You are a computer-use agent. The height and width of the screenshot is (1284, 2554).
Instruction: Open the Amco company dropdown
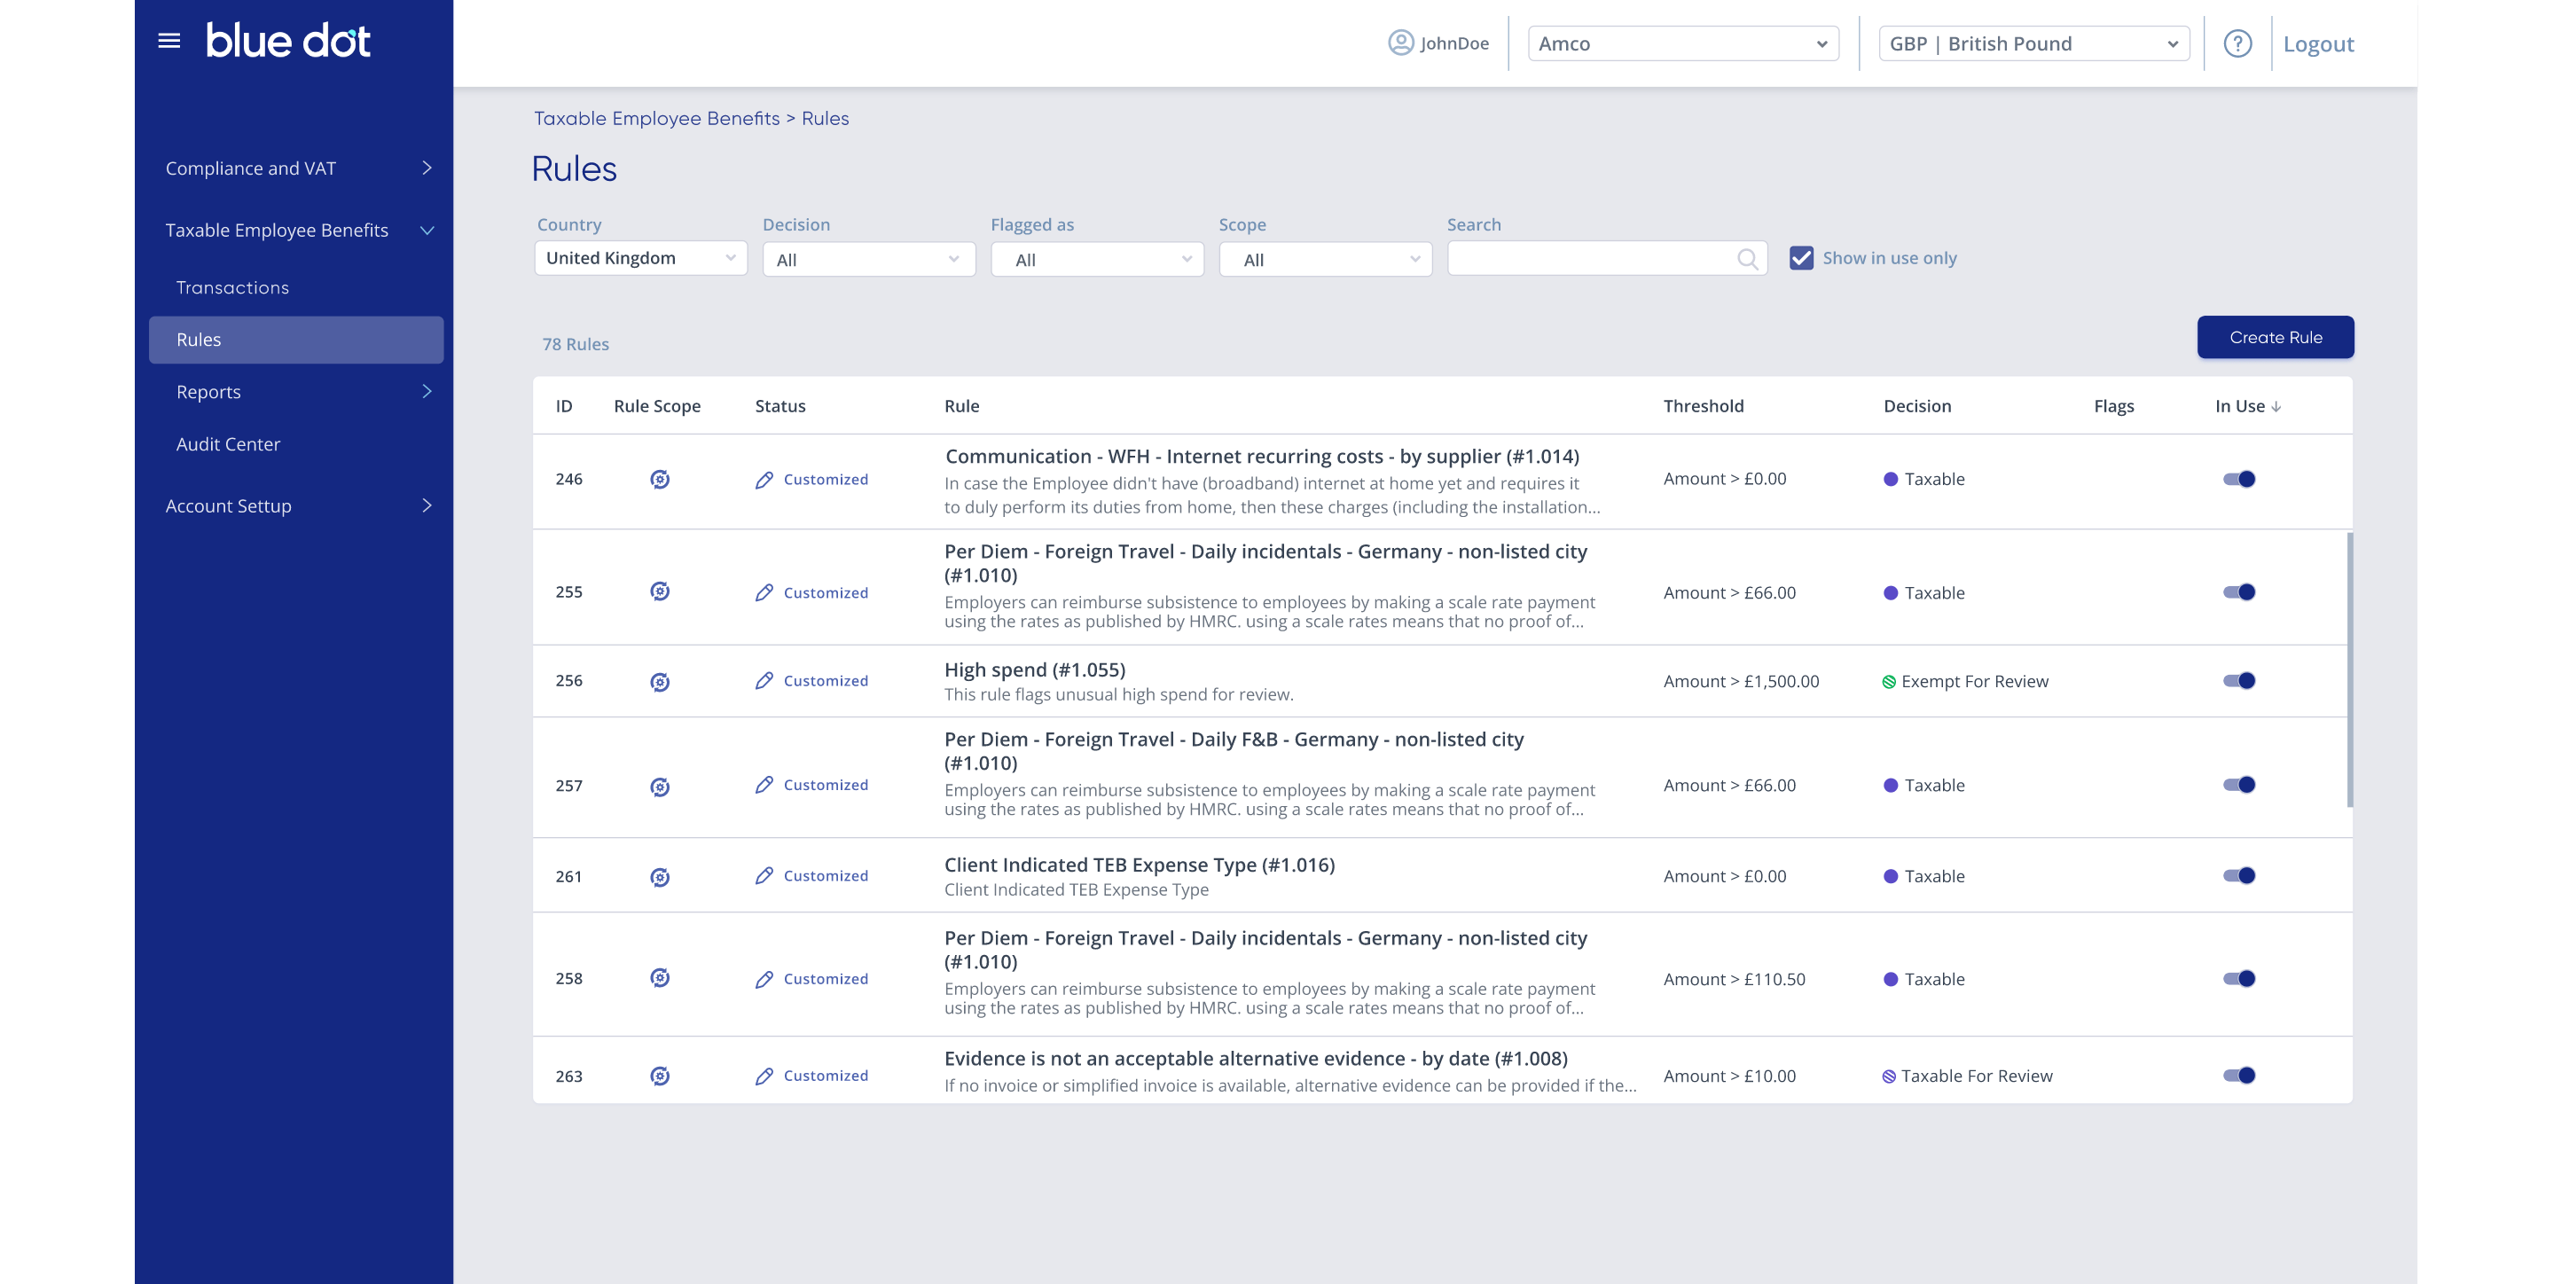pyautogui.click(x=1682, y=43)
